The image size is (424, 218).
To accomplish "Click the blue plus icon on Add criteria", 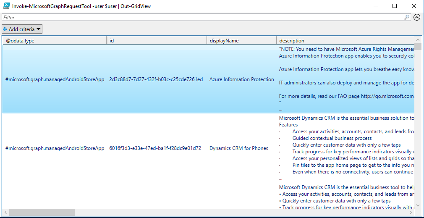I will tap(5, 29).
